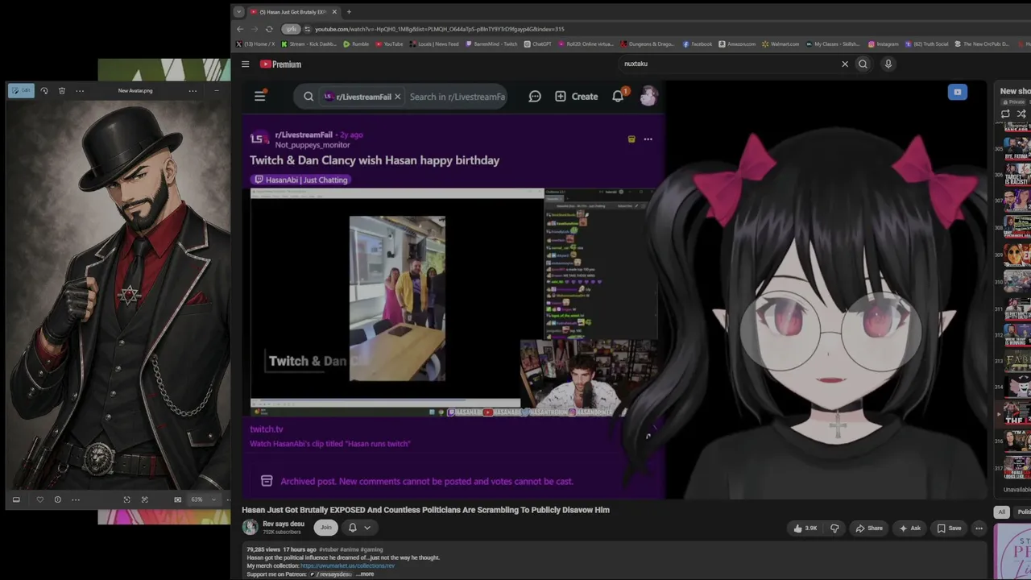Open Reddit chat icon in video

coord(535,97)
